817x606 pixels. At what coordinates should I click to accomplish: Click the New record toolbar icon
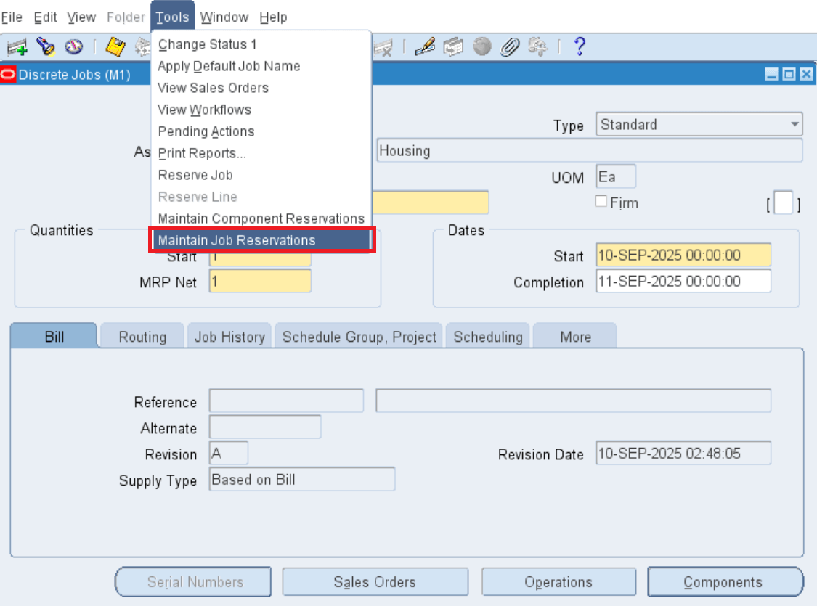[17, 47]
